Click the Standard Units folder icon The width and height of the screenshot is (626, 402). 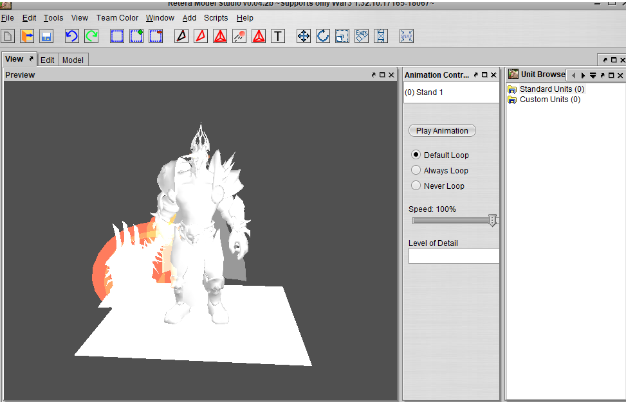coord(512,89)
